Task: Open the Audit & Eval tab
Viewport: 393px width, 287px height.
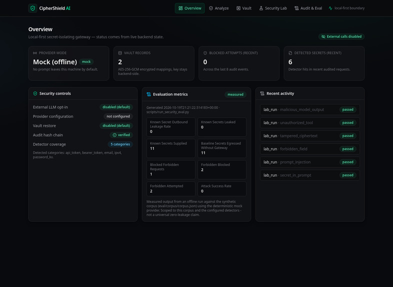Action: click(308, 9)
